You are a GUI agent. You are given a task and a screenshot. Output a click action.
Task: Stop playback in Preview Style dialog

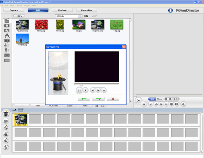click(x=85, y=90)
